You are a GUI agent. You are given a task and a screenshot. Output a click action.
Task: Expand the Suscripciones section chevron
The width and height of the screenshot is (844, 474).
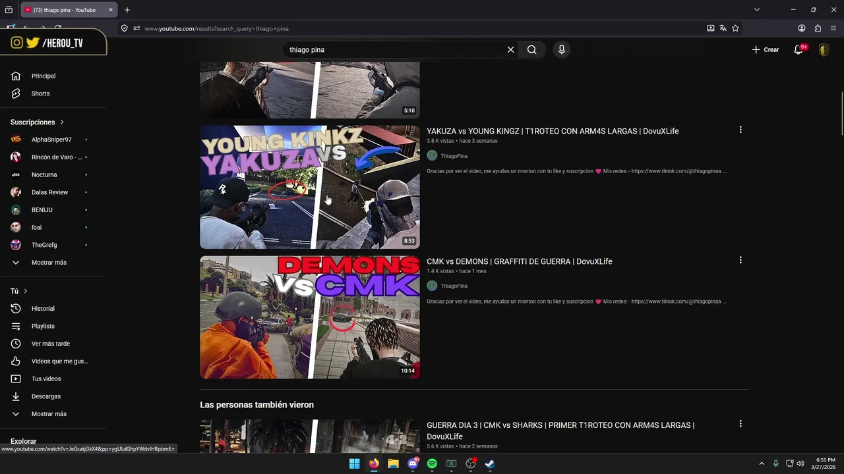[62, 122]
